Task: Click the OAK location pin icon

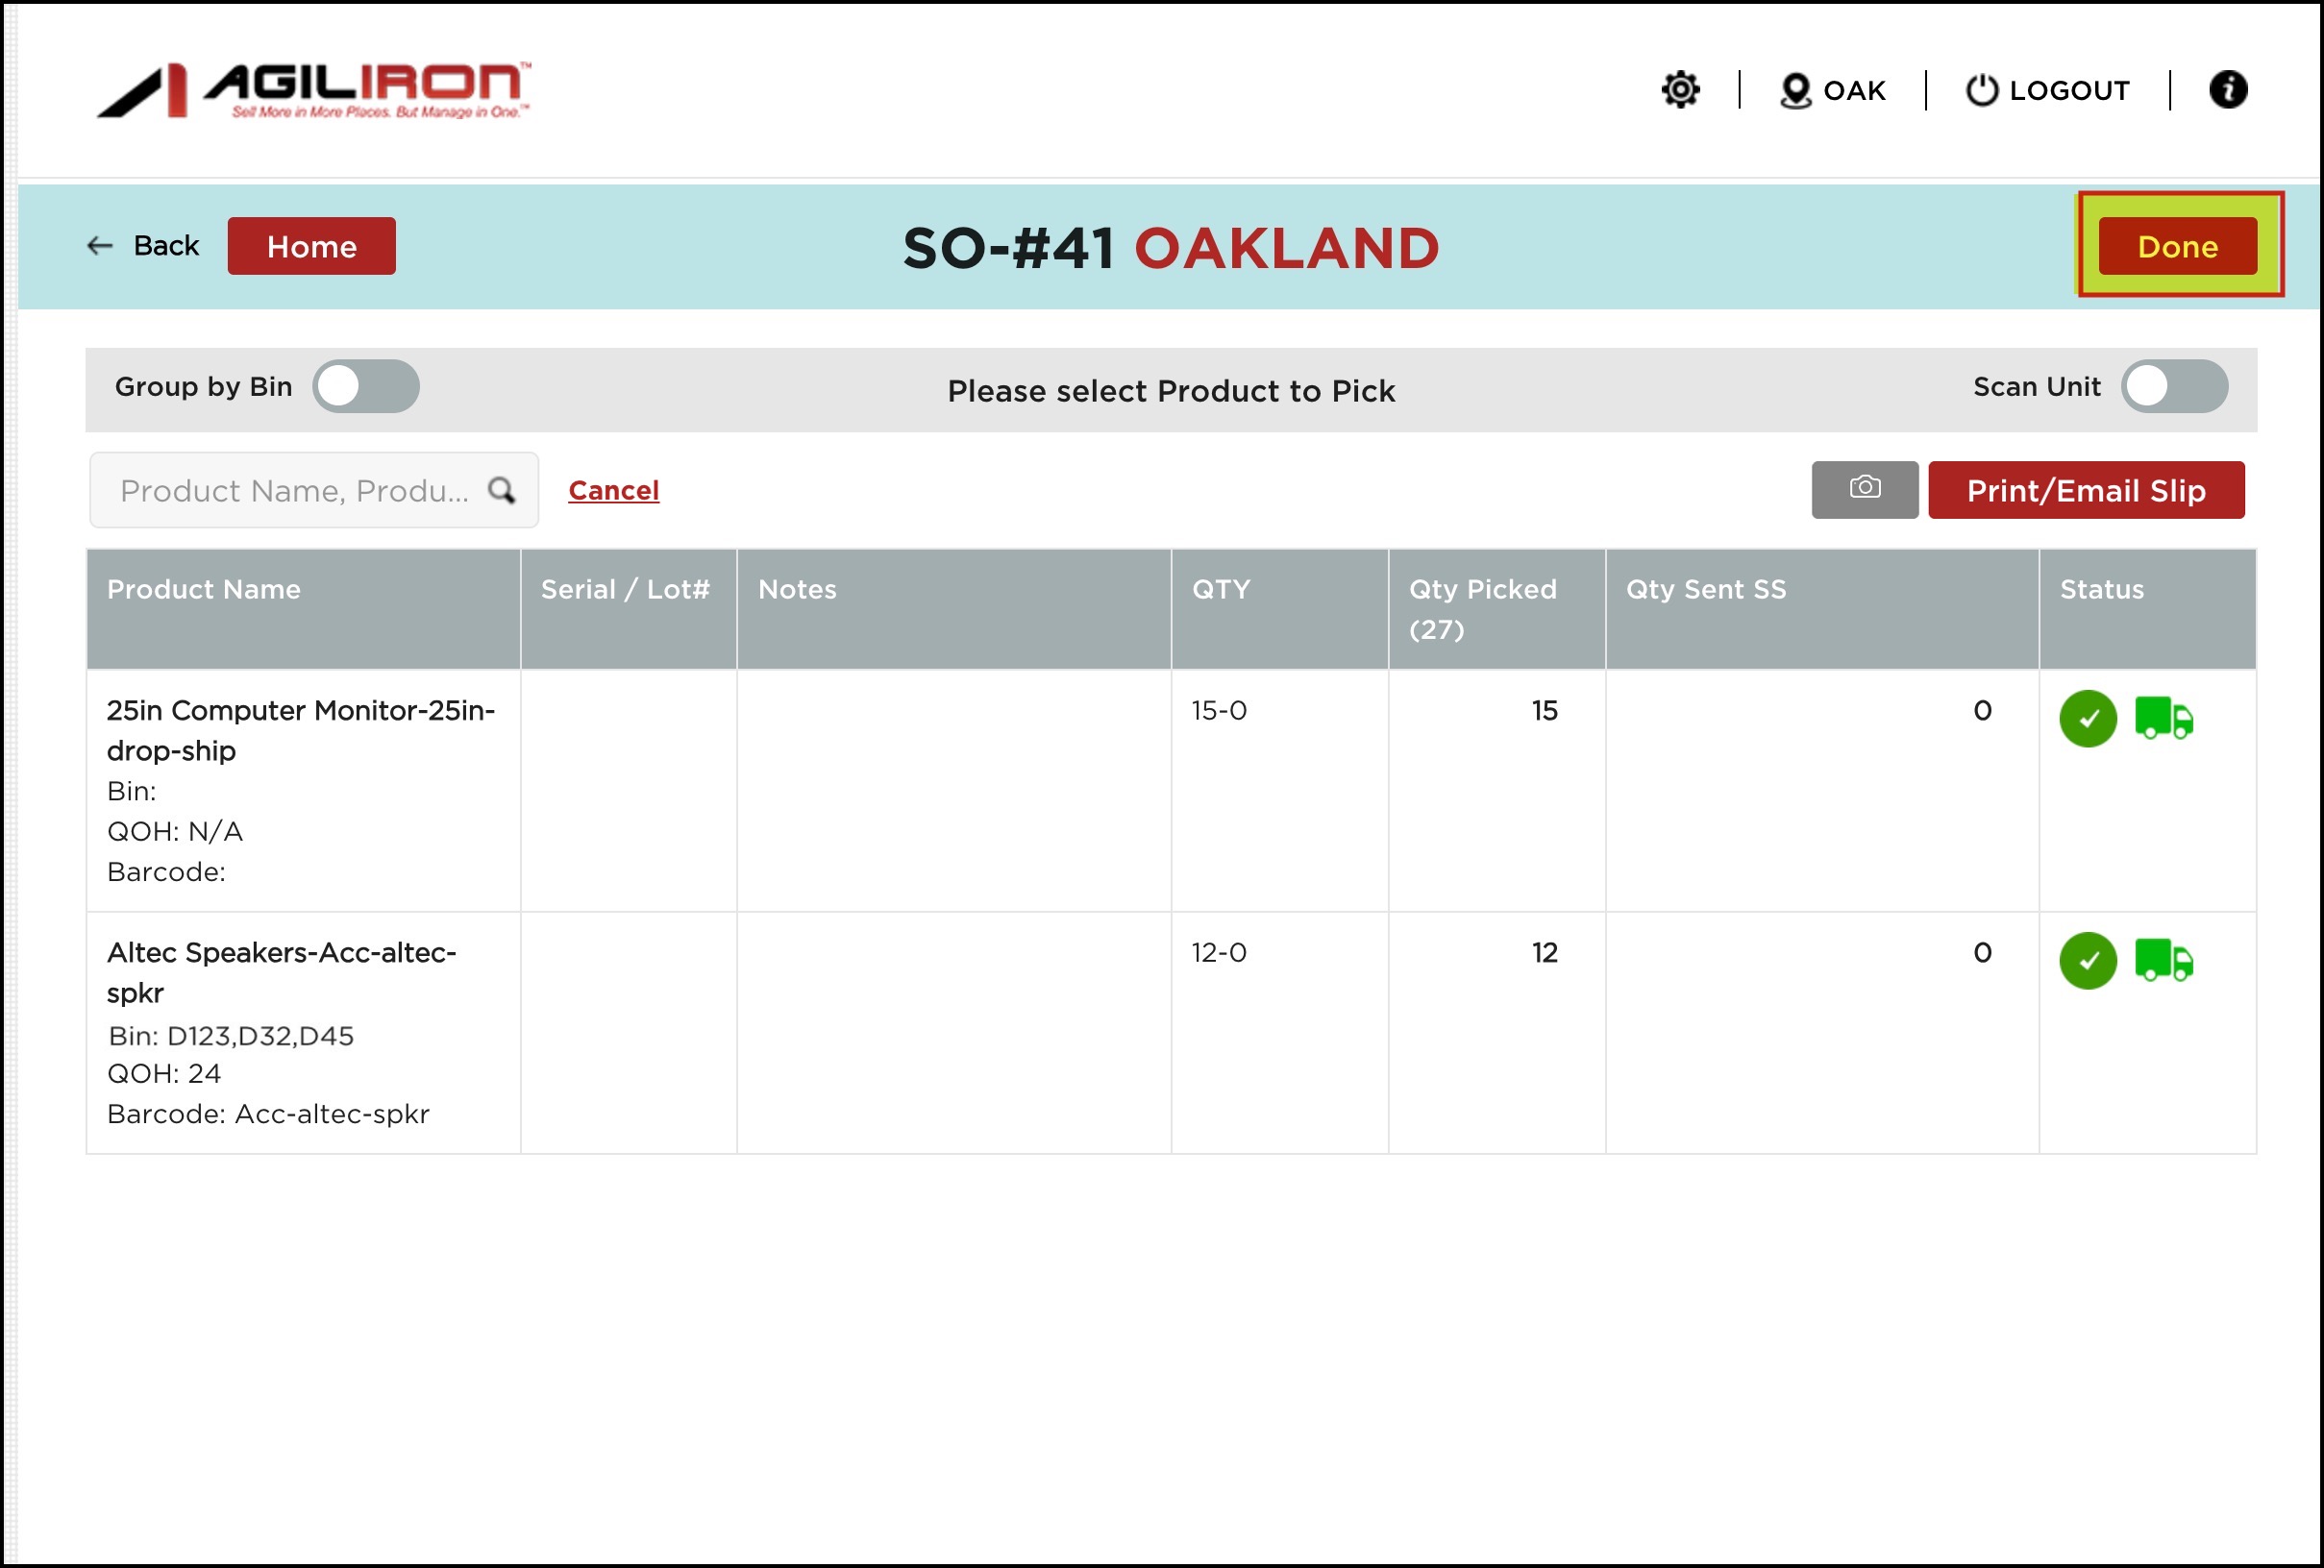Action: click(1795, 90)
